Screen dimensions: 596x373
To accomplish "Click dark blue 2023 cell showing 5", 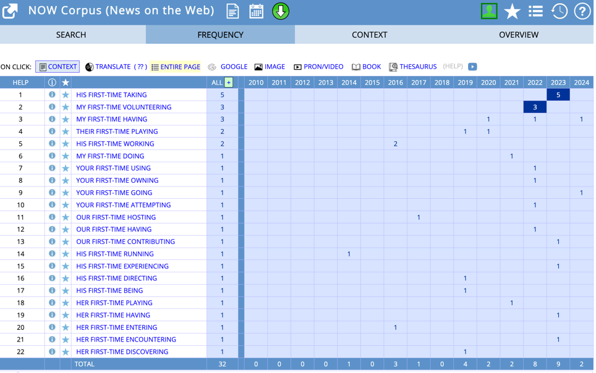I will click(558, 94).
